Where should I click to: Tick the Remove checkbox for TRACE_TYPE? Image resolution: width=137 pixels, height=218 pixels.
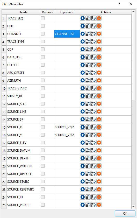[x=43, y=41]
